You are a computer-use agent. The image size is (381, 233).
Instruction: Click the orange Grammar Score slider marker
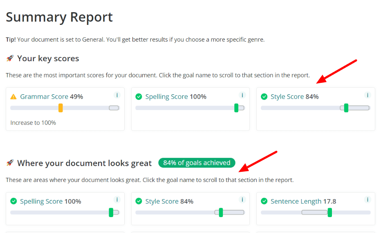click(x=61, y=108)
